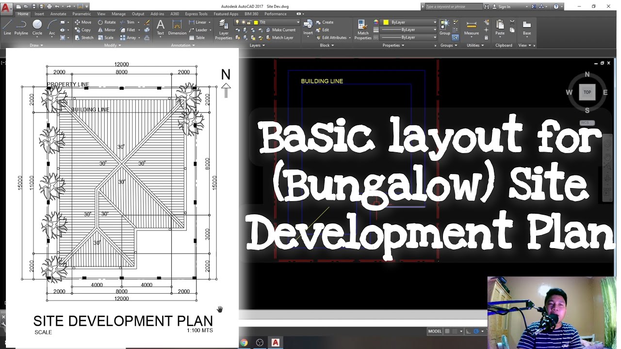621x349 pixels.
Task: Toggle the MODEL space button
Action: pos(435,332)
